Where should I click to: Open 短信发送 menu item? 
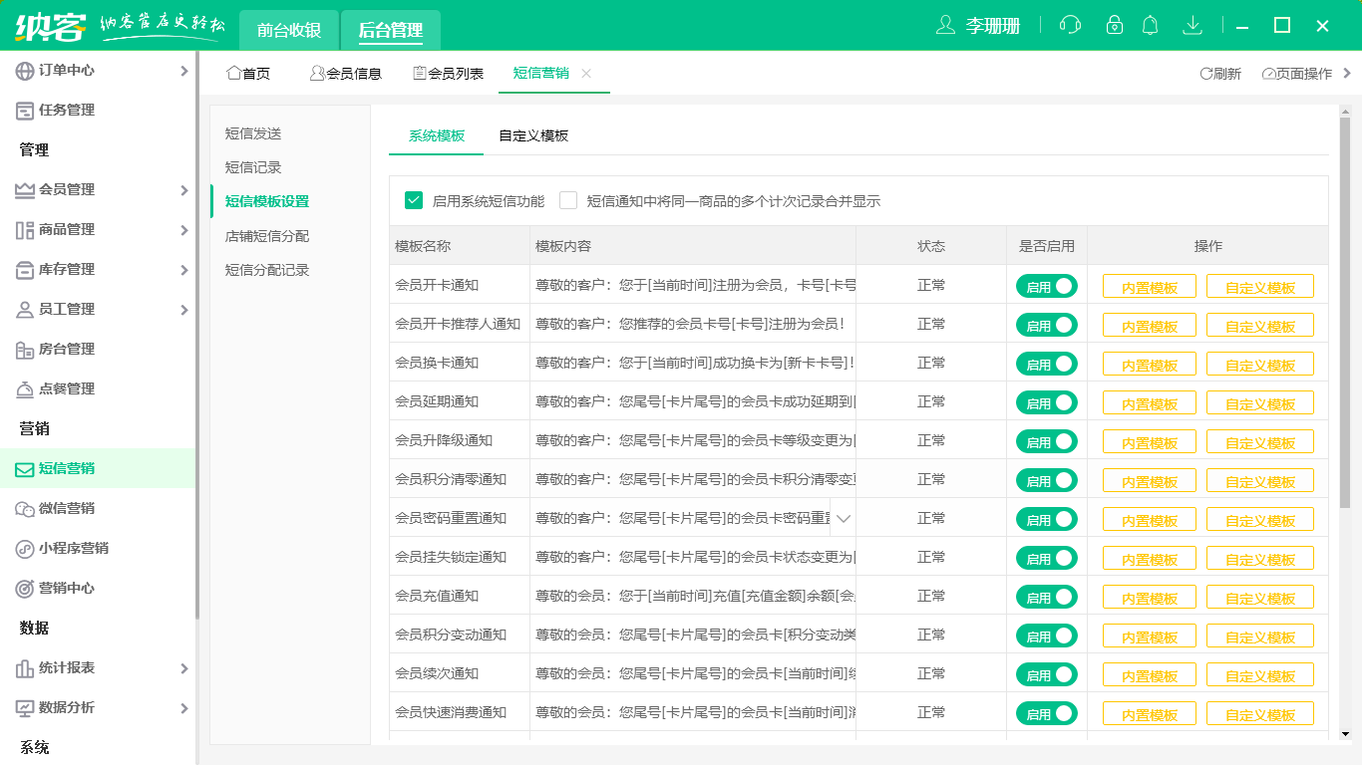[x=253, y=133]
